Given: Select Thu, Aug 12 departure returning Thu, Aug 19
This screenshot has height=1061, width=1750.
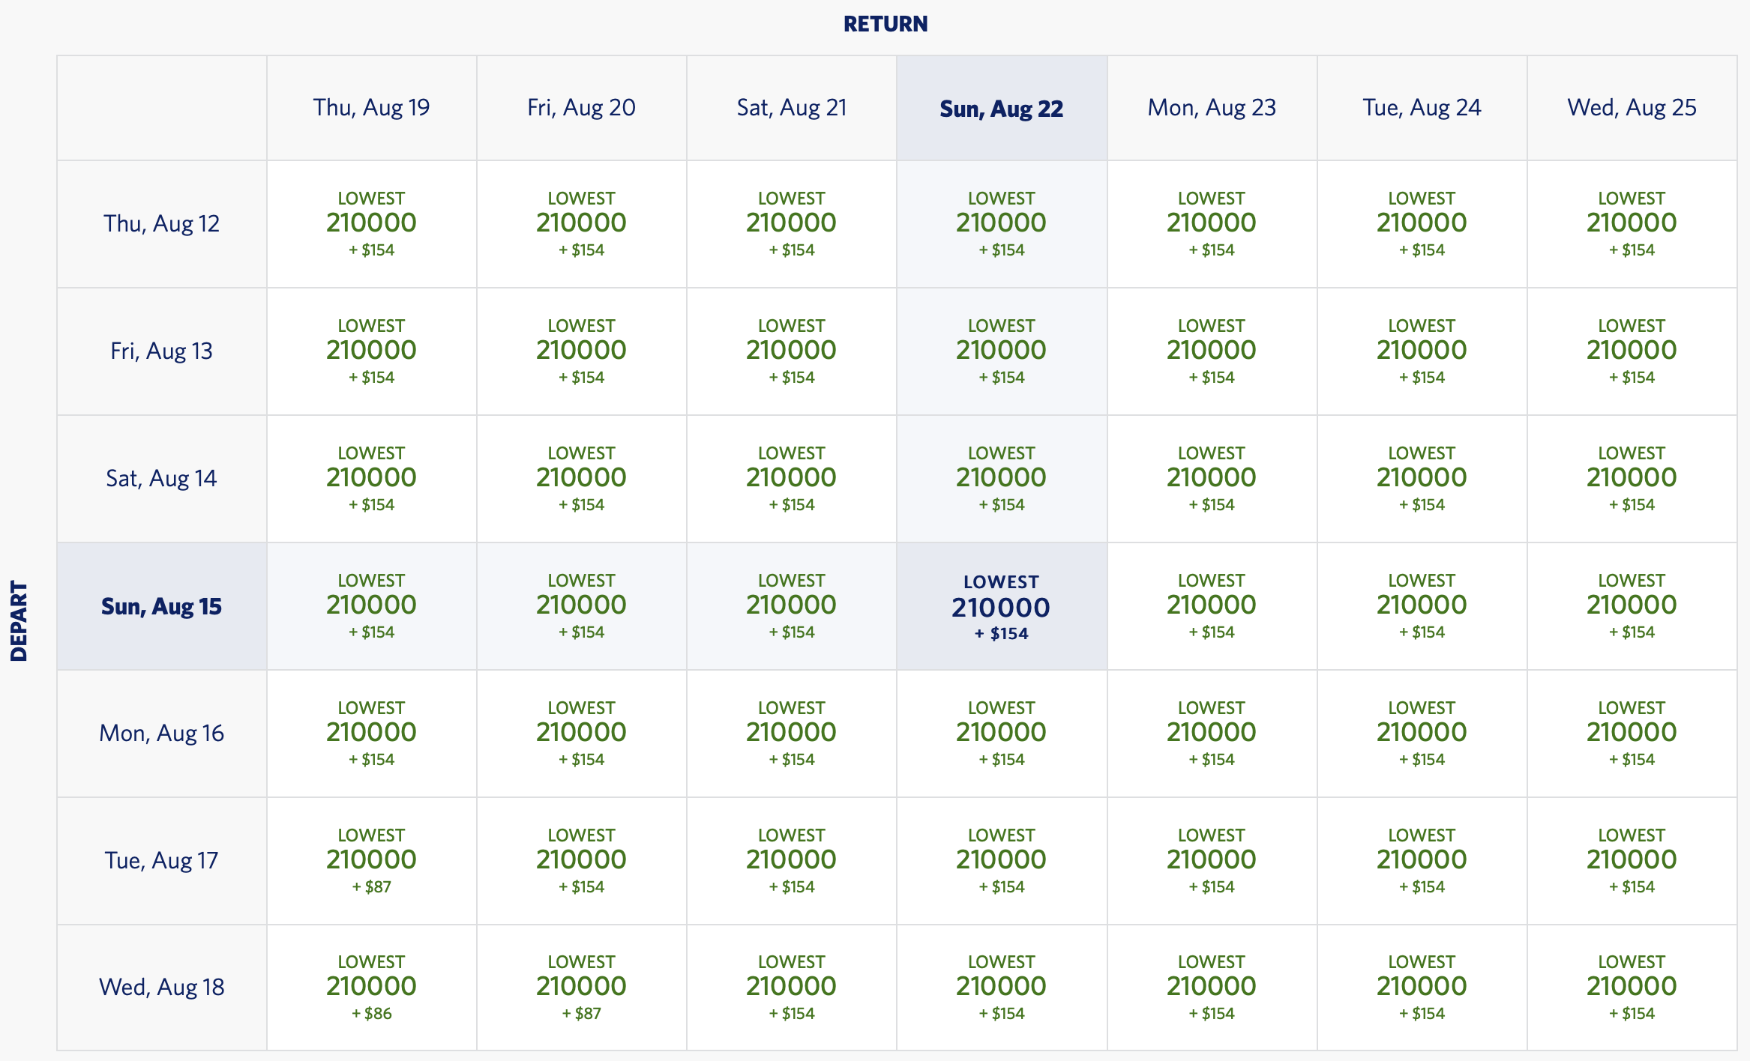Looking at the screenshot, I should tap(371, 223).
